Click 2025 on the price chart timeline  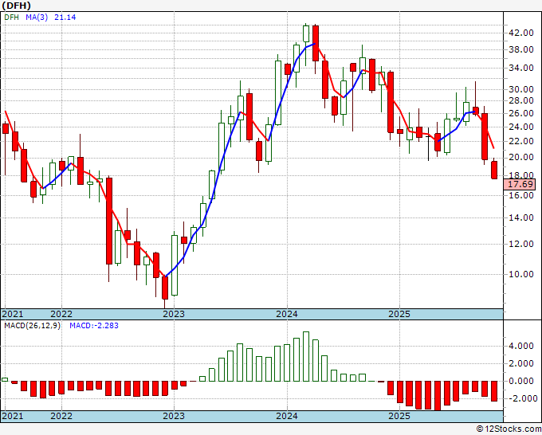point(399,314)
